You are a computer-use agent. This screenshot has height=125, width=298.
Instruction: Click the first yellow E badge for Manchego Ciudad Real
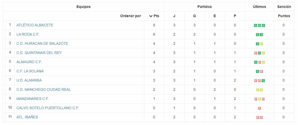click(258, 90)
